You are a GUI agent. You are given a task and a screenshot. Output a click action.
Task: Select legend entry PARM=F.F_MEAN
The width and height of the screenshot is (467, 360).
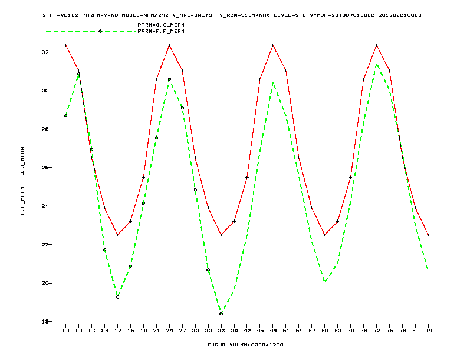point(161,31)
